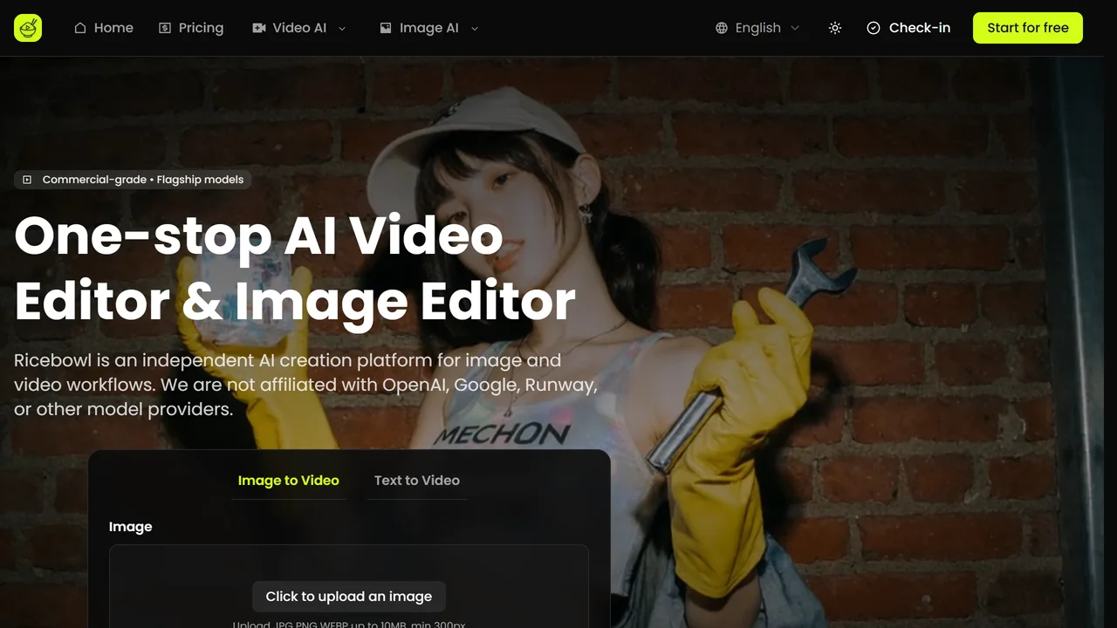This screenshot has width=1117, height=628.
Task: Switch to the Image to Video tab
Action: point(289,481)
